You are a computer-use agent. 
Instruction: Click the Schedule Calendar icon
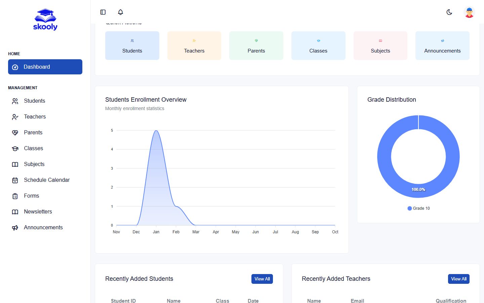[x=15, y=180]
